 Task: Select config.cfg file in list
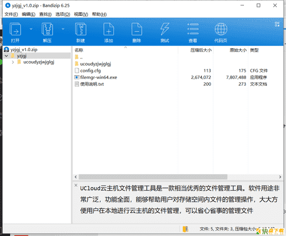pos(90,71)
